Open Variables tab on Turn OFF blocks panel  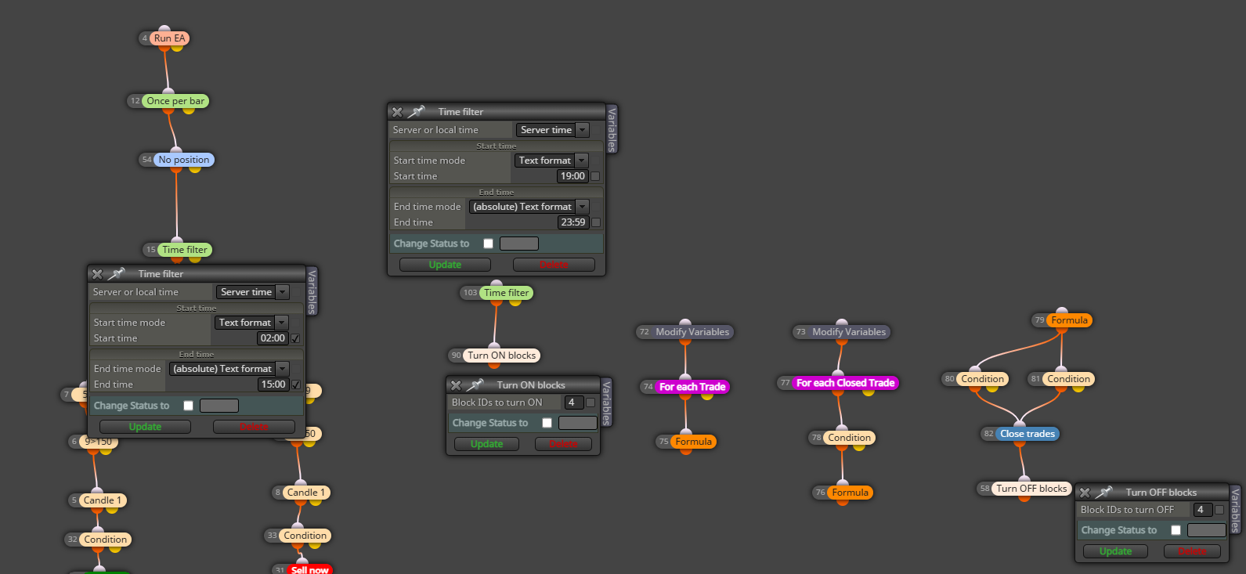(1235, 509)
